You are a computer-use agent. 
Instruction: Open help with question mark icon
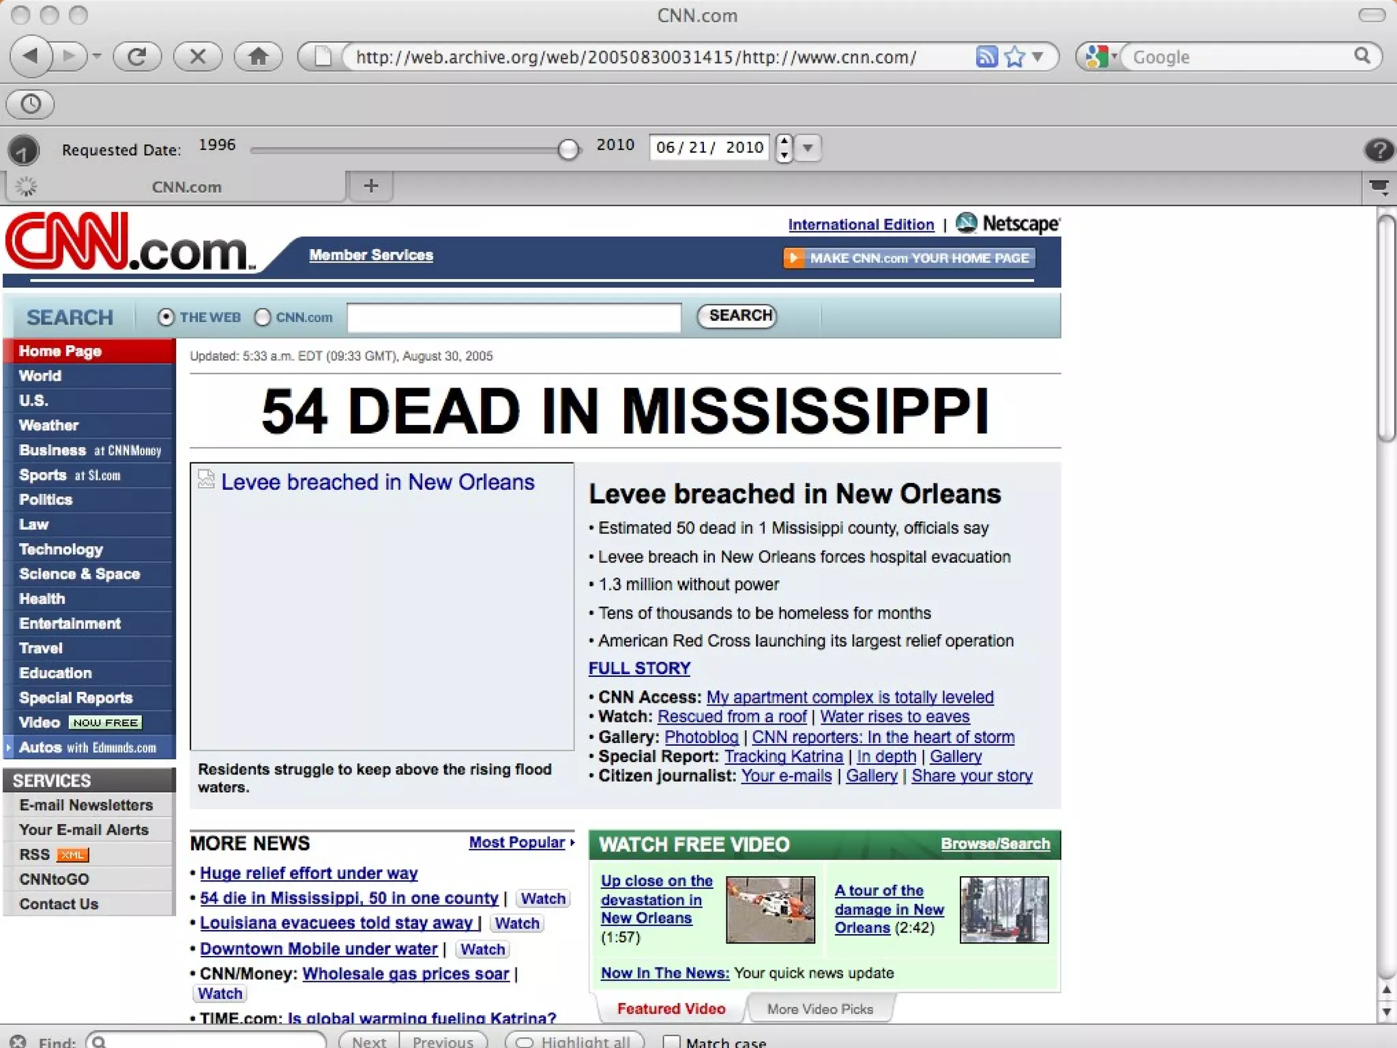pos(1379,149)
